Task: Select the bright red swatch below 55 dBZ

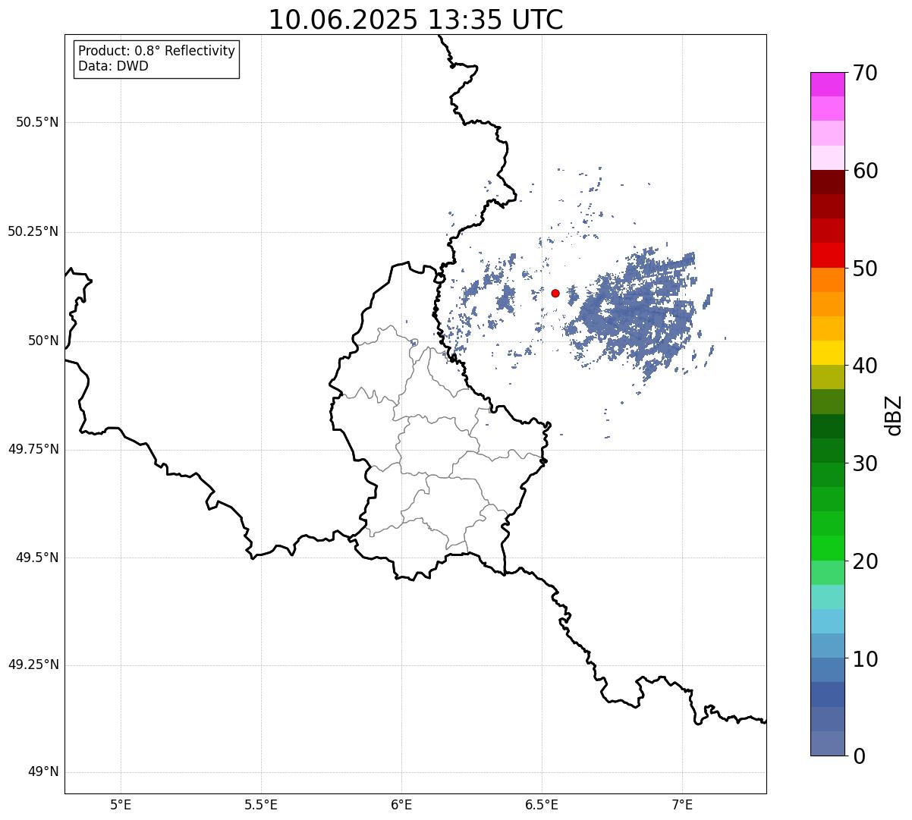Action: coord(828,256)
